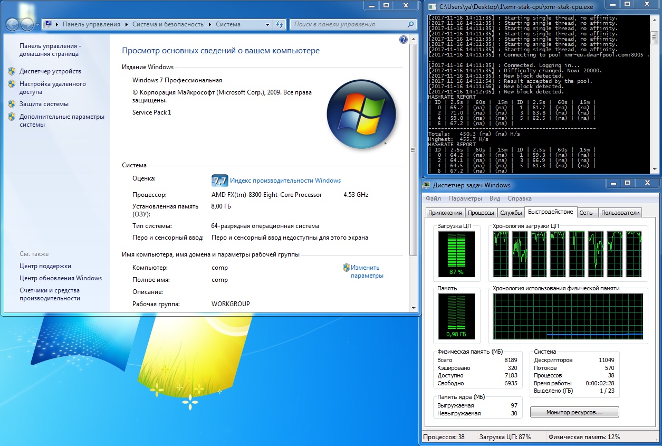Viewport: 662px width, 446px height.
Task: Expand the arrow after Система и безопасность breadcrumb
Action: pyautogui.click(x=209, y=24)
